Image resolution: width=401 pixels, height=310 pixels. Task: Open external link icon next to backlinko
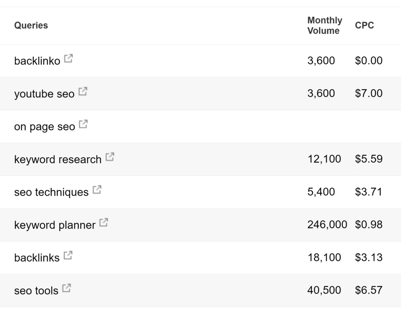pos(68,58)
